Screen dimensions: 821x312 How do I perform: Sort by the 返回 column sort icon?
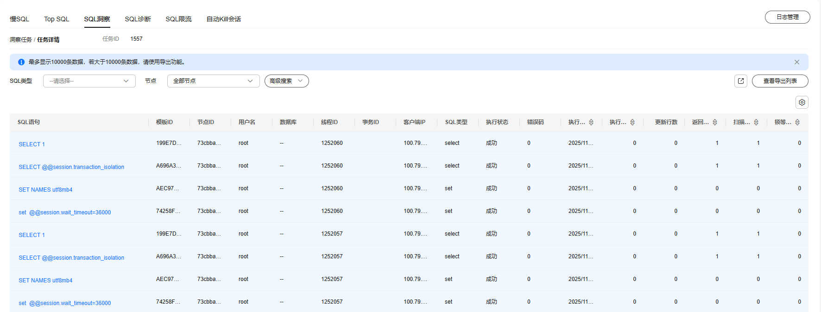(715, 122)
